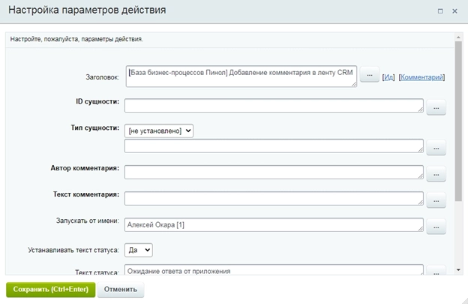Focus the ID сущности input field
The height and width of the screenshot is (304, 468).
click(274, 105)
